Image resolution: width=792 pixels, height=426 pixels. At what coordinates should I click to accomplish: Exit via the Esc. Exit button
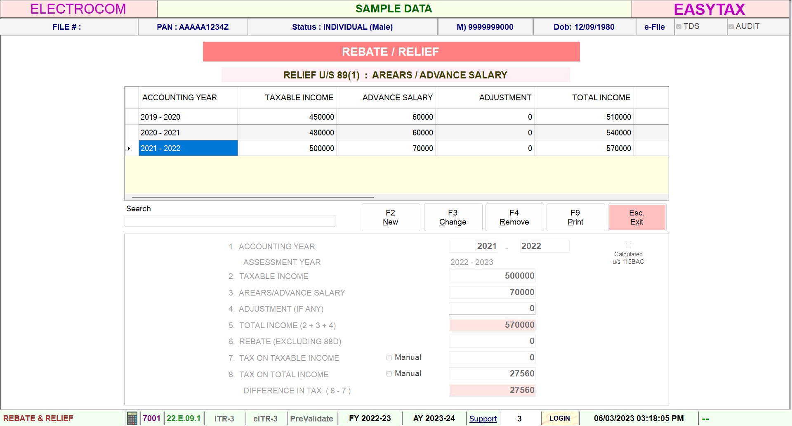pyautogui.click(x=637, y=217)
